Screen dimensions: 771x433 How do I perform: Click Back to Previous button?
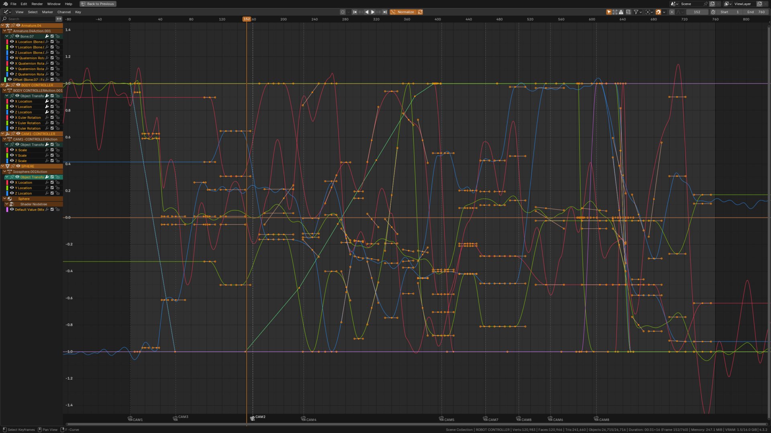(x=98, y=4)
